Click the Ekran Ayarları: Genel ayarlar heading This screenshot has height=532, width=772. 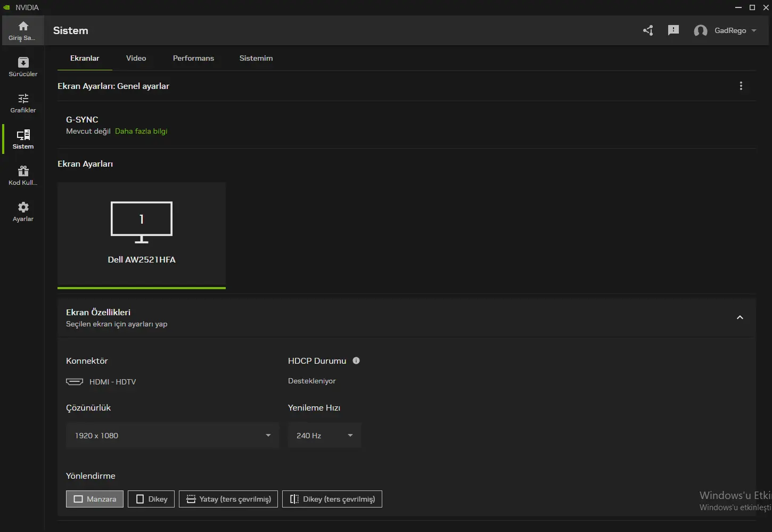click(113, 86)
